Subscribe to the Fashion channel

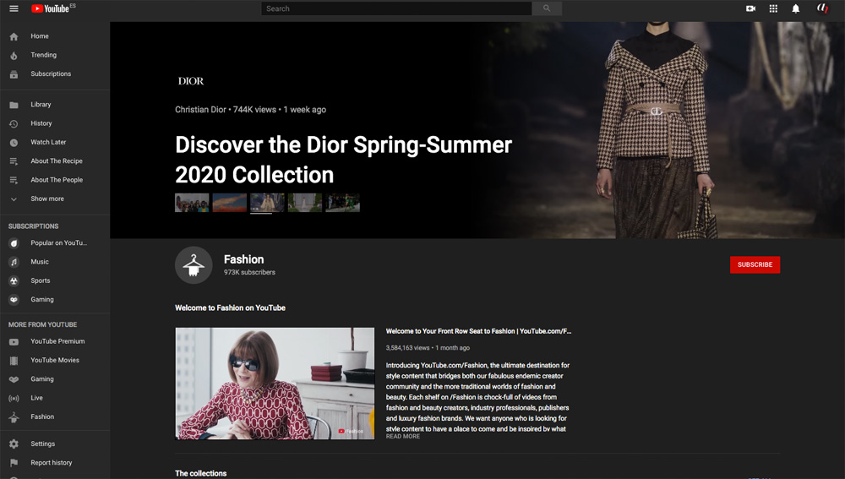pos(755,264)
